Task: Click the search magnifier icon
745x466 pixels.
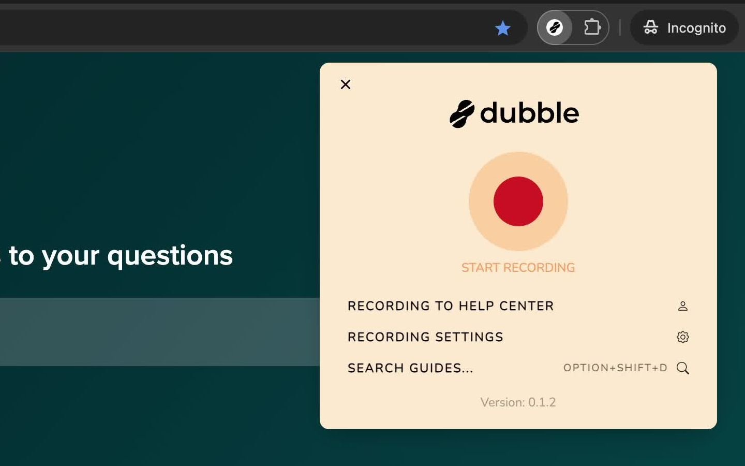Action: pyautogui.click(x=683, y=368)
